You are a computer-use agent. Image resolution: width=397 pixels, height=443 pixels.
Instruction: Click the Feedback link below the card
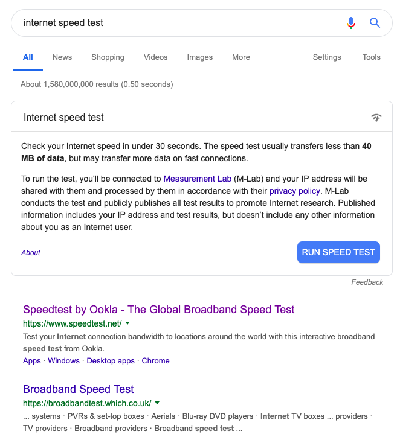[367, 282]
